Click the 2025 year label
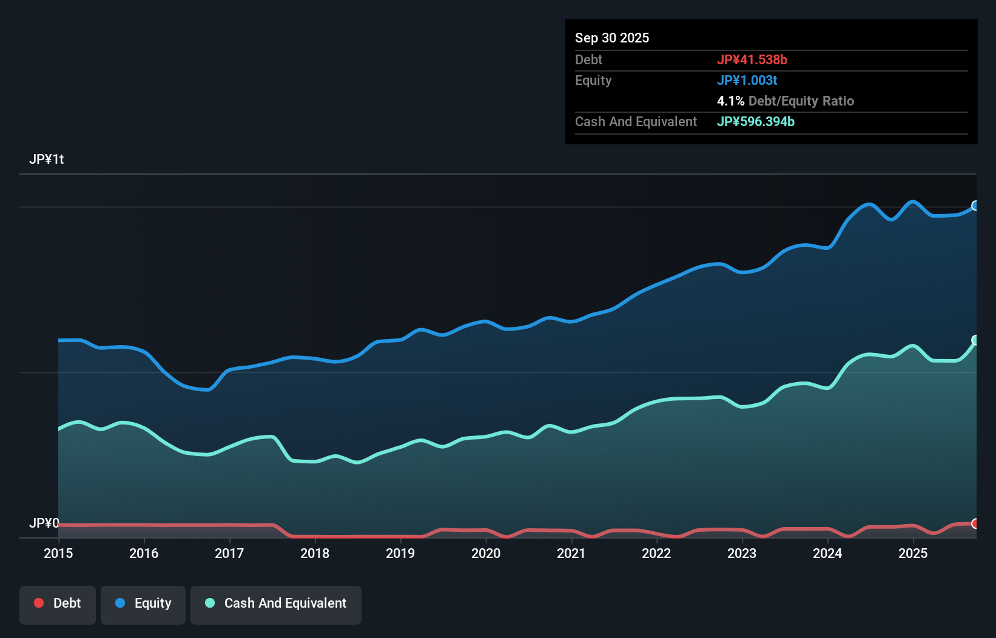The image size is (996, 638). [x=914, y=553]
